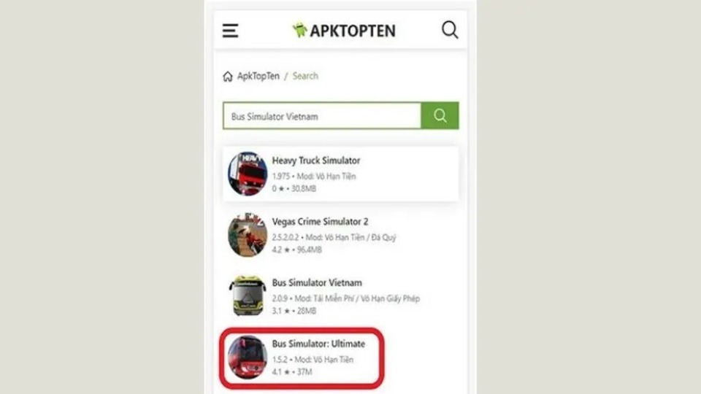701x394 pixels.
Task: Click the APKTOPTEN logo
Action: 344,31
